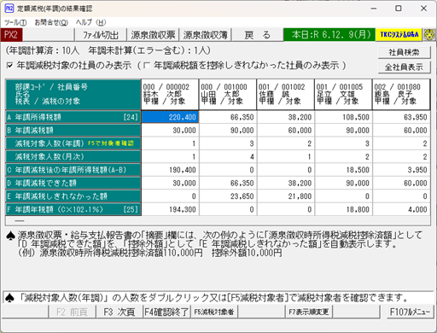Click the 3,950 cell
Screen dimensions: 437x333
click(x=401, y=170)
